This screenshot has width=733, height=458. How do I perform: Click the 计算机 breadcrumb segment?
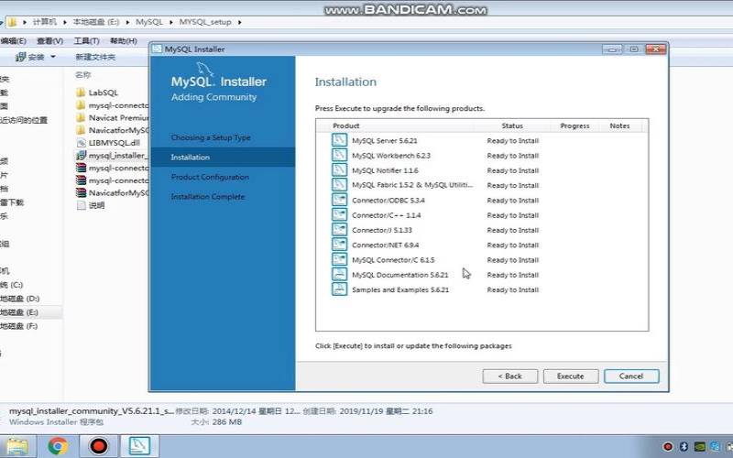click(44, 22)
